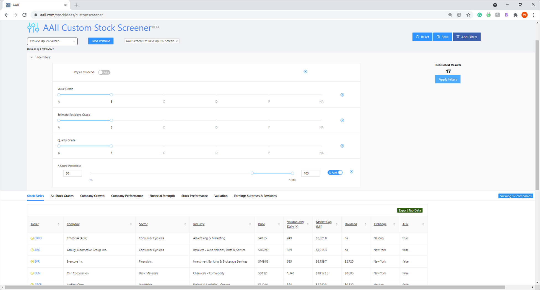Sort by Price column arrows
The image size is (540, 290).
pos(279,224)
